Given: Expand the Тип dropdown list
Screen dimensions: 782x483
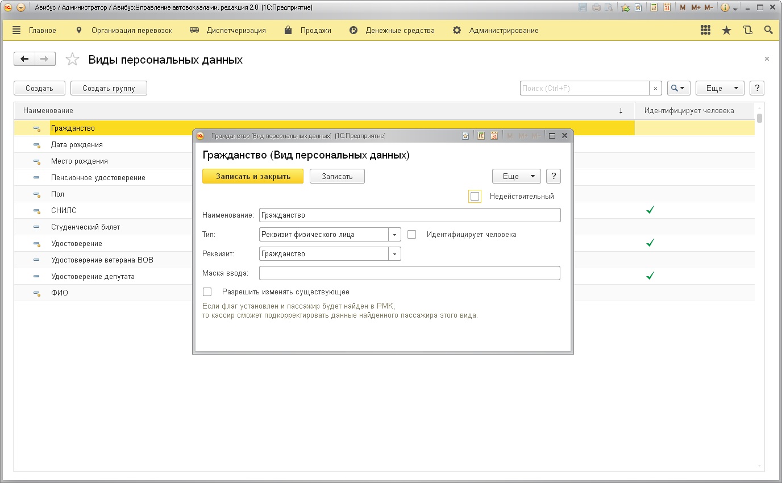Looking at the screenshot, I should point(394,234).
